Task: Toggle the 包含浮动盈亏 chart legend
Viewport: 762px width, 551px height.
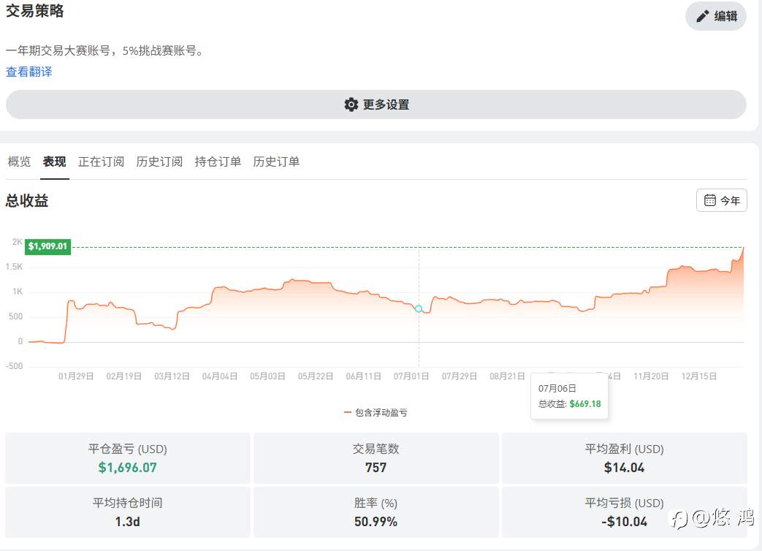Action: click(x=381, y=413)
